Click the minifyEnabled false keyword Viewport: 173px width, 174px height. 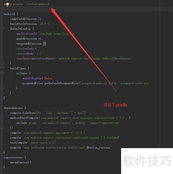tap(48, 78)
